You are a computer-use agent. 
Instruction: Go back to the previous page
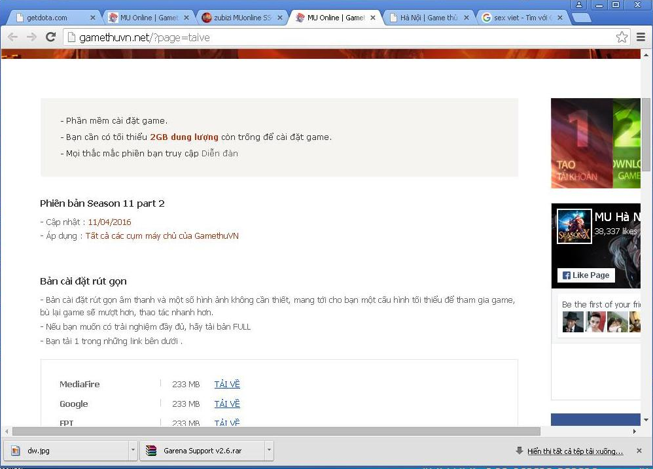(x=13, y=37)
